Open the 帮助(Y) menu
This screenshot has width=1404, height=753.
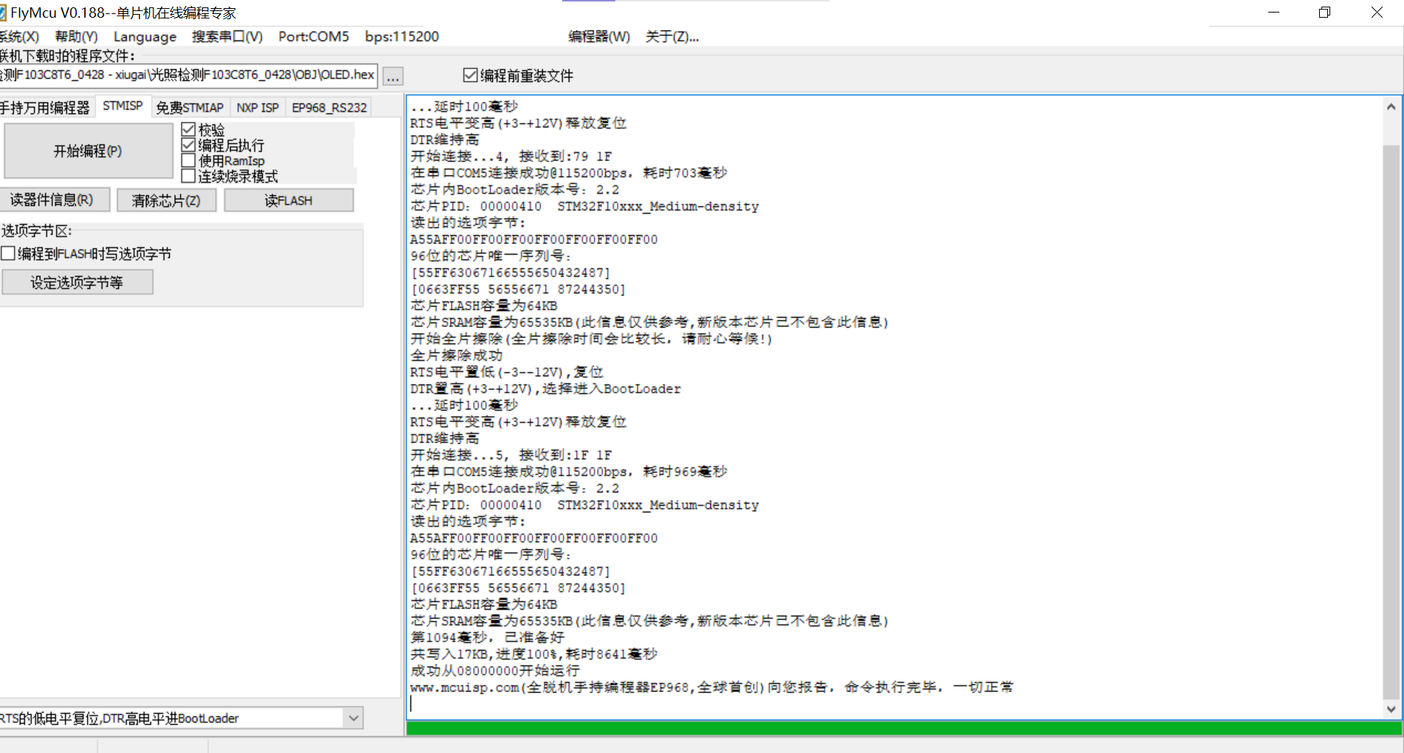(x=76, y=36)
